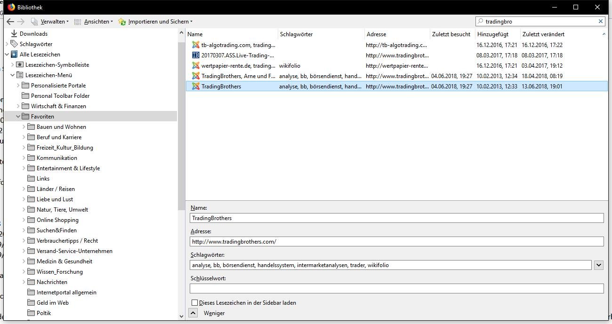
Task: Click the sidebar scrollbar down arrow
Action: [182, 316]
